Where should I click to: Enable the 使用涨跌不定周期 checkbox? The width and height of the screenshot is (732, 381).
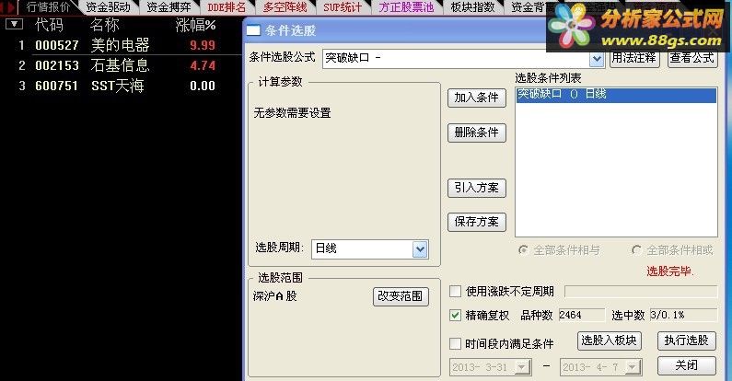click(x=455, y=292)
